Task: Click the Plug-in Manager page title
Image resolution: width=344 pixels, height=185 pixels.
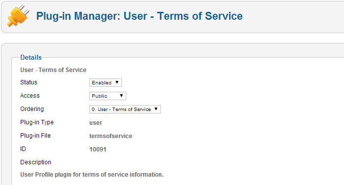Action: [139, 16]
